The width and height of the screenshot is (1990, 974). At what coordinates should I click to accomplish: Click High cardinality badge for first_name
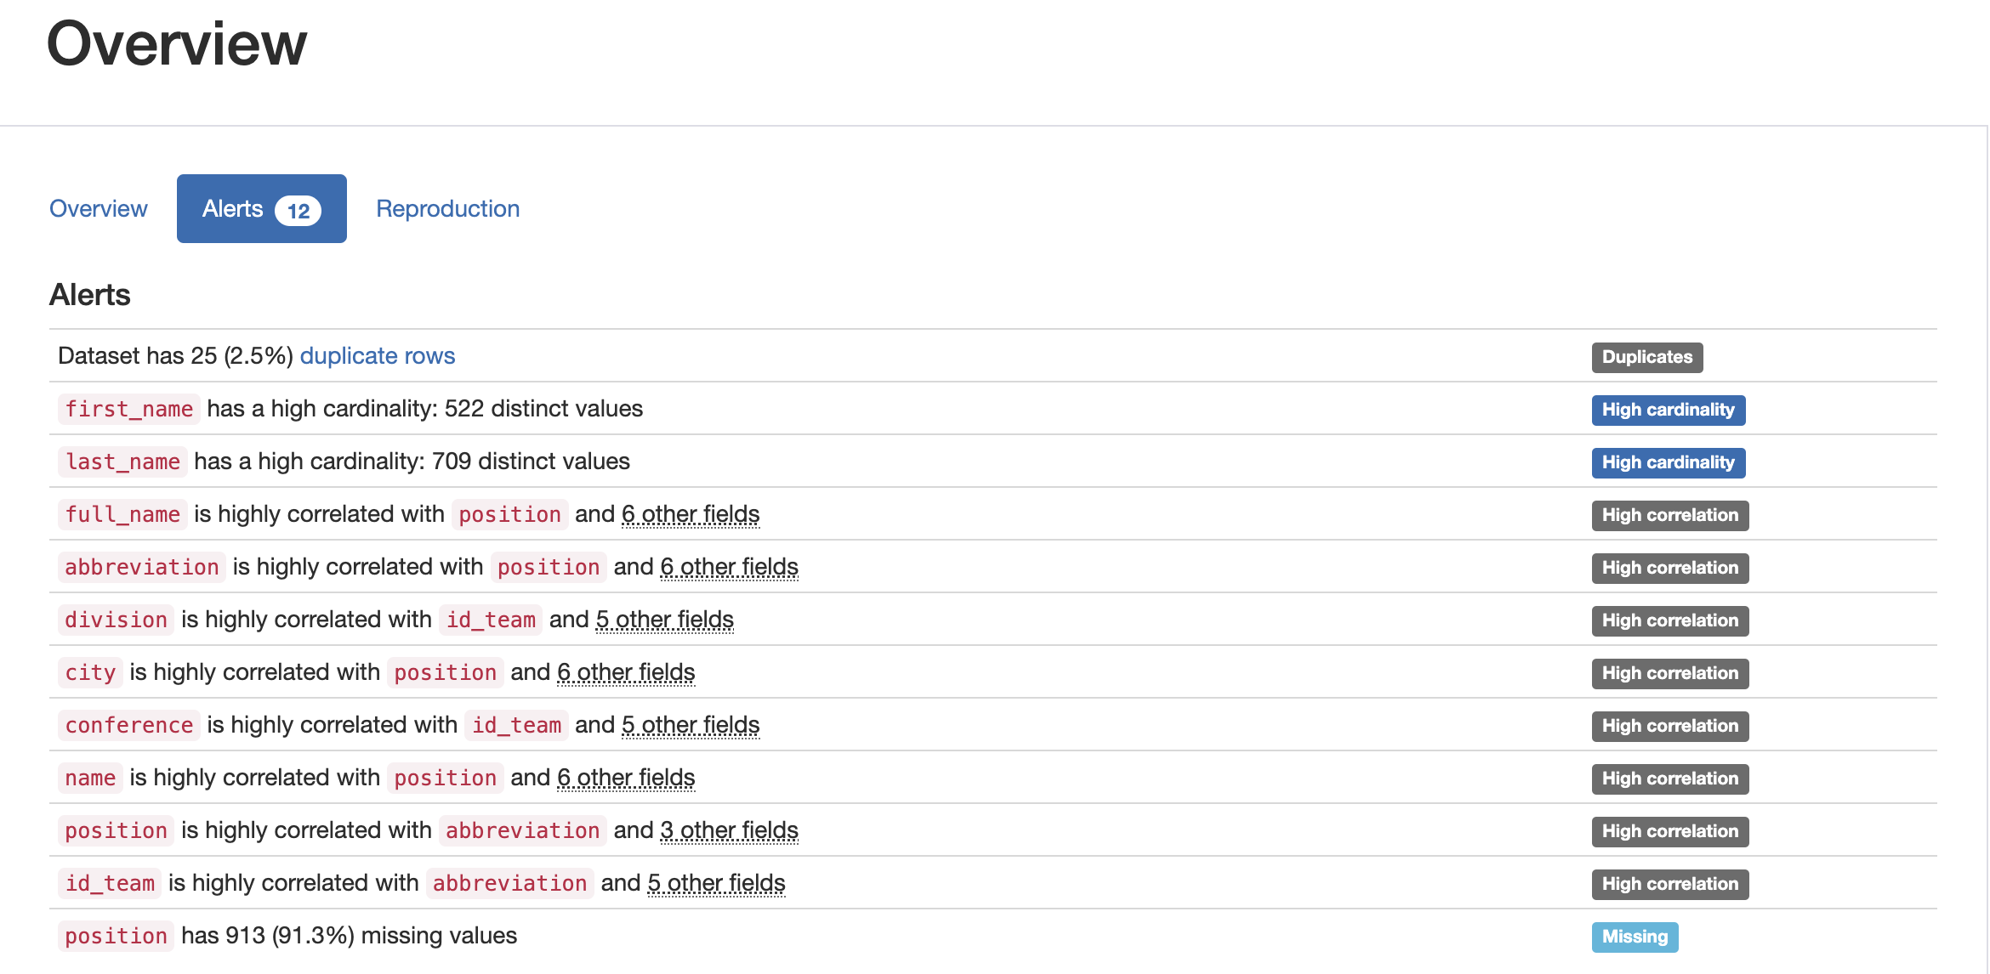pos(1668,410)
